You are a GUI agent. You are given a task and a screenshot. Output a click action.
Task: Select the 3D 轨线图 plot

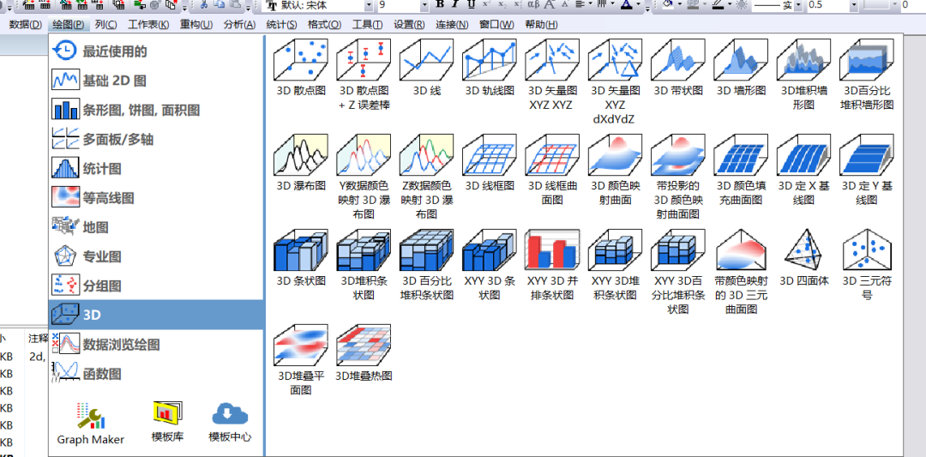pyautogui.click(x=490, y=68)
